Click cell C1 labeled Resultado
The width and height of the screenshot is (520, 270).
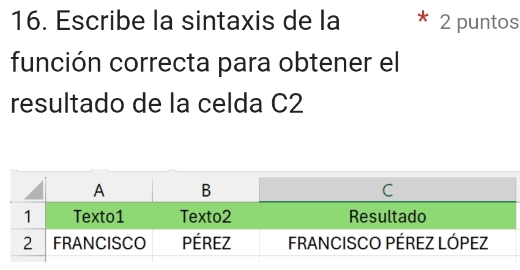(x=387, y=216)
